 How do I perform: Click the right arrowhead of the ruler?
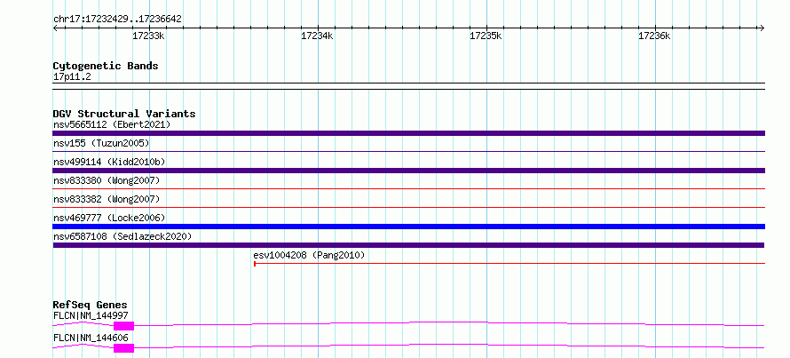[x=762, y=28]
